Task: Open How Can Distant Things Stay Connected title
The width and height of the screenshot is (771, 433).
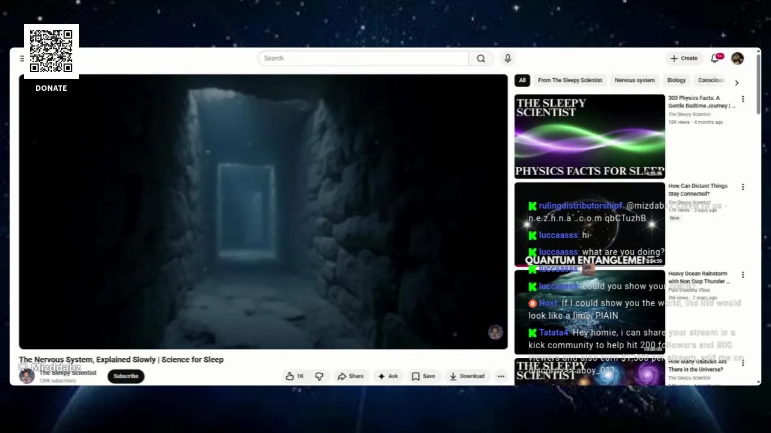Action: pos(698,190)
